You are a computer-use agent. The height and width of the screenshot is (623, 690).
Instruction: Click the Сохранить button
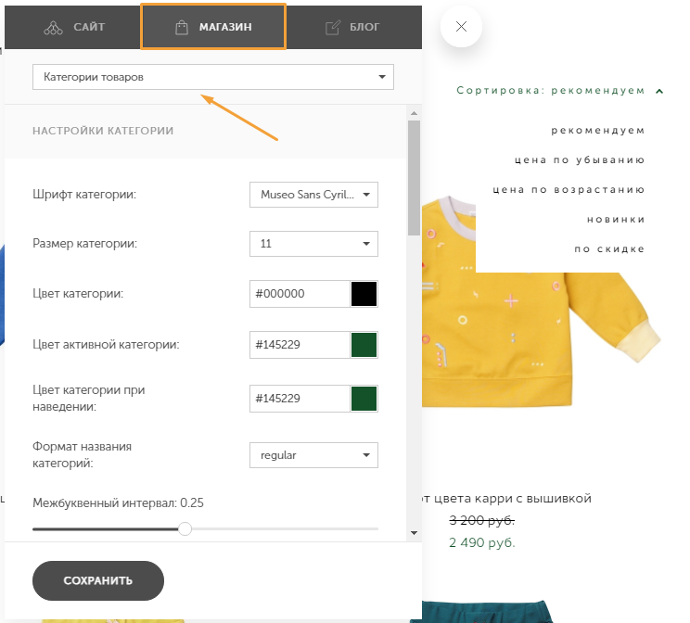coord(98,580)
